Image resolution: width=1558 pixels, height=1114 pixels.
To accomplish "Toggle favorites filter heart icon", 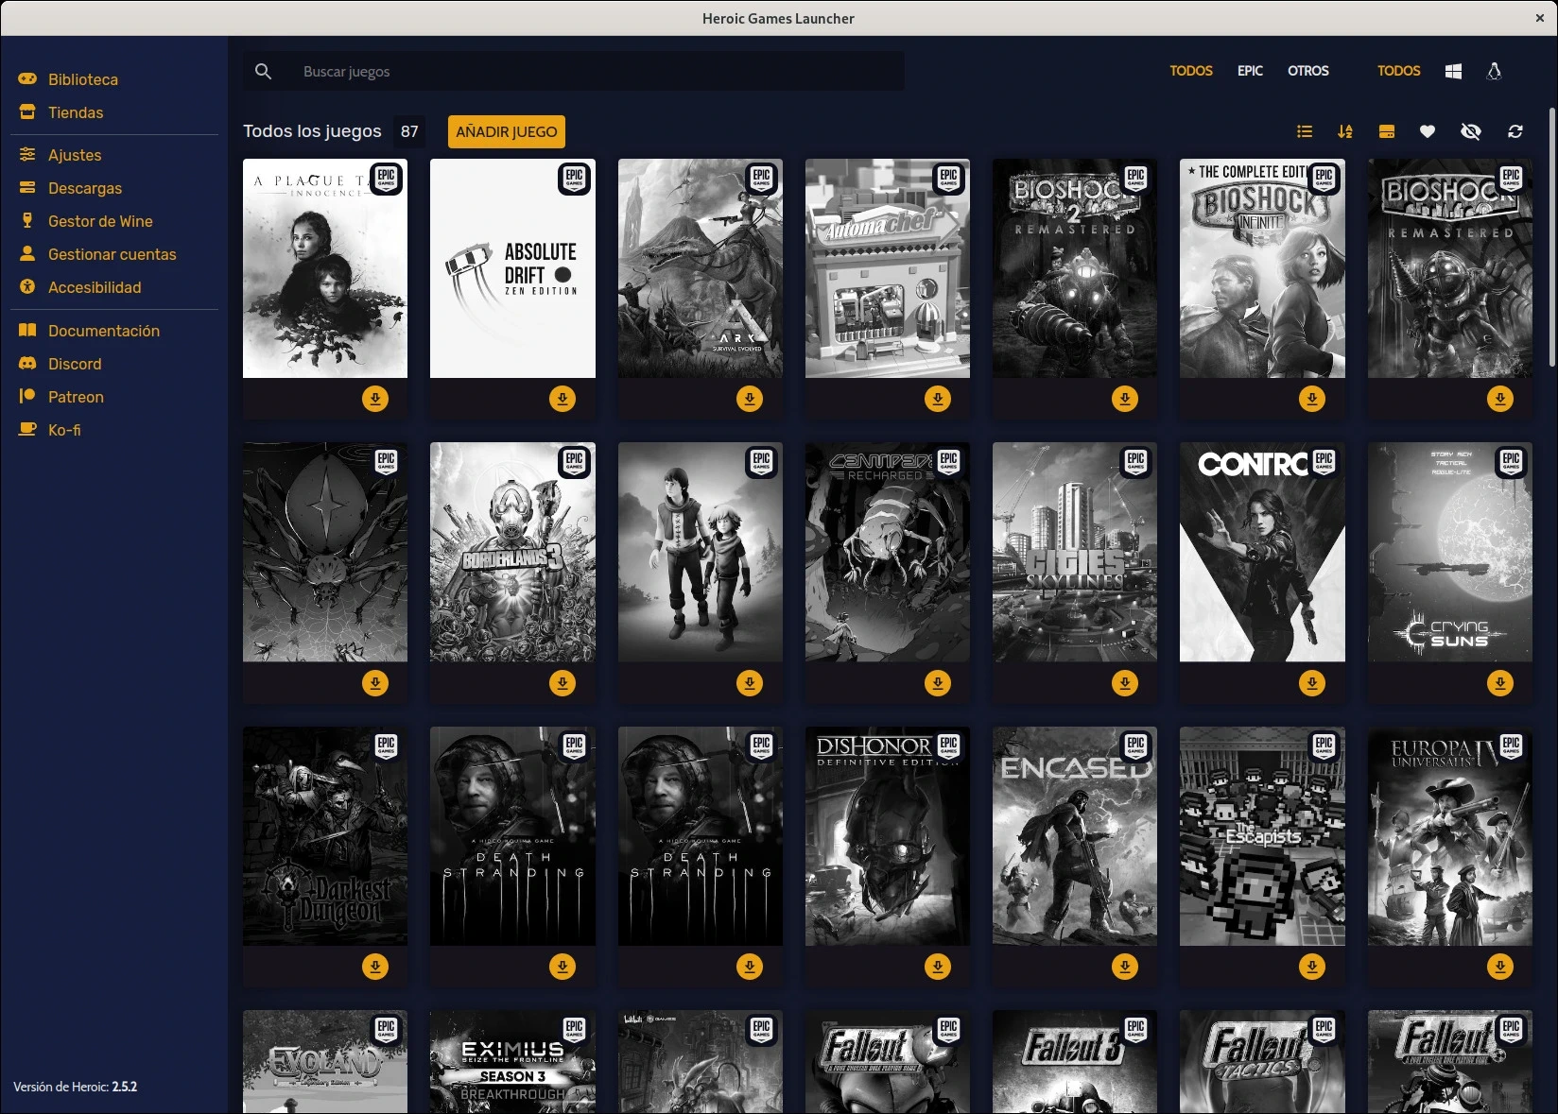I will (1428, 131).
